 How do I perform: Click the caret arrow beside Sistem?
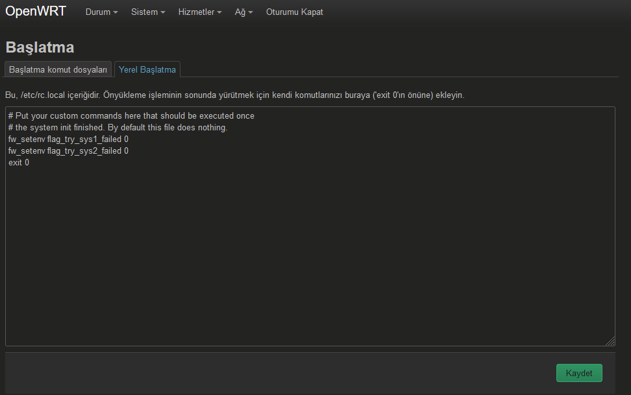163,12
